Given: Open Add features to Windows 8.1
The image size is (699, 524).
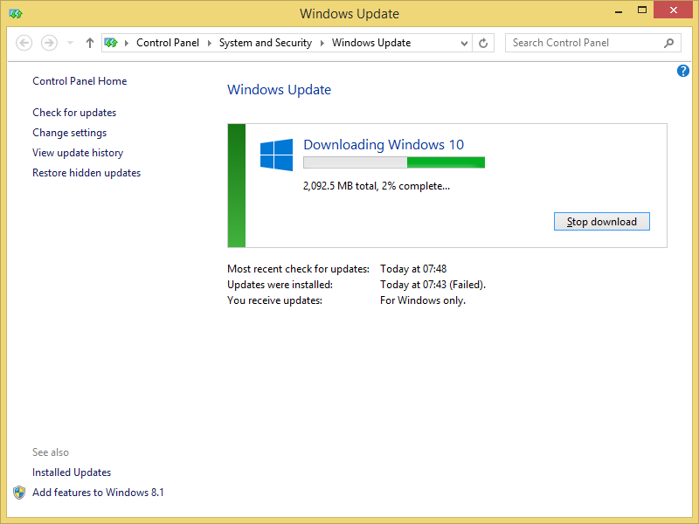Looking at the screenshot, I should click(98, 493).
